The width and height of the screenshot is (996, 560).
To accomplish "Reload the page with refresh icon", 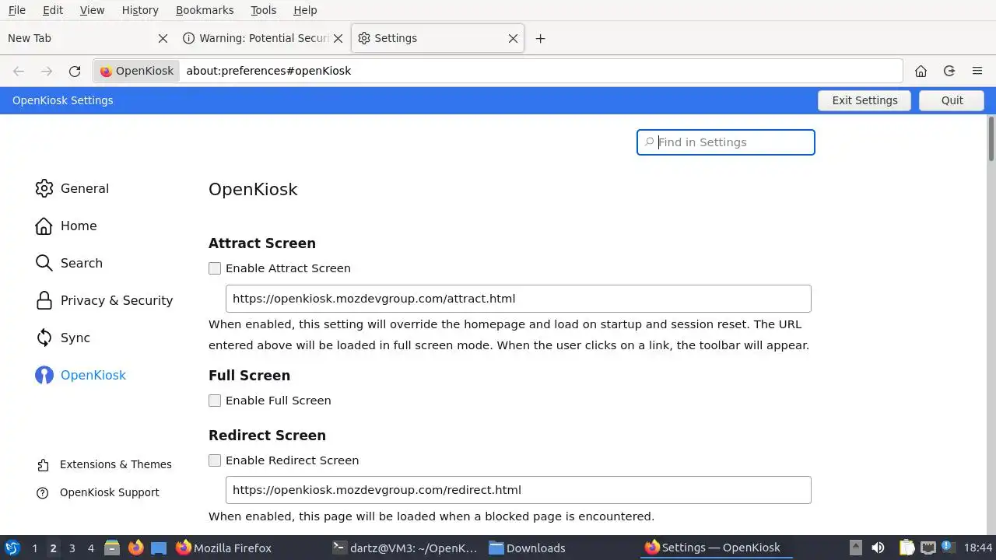I will click(x=75, y=71).
